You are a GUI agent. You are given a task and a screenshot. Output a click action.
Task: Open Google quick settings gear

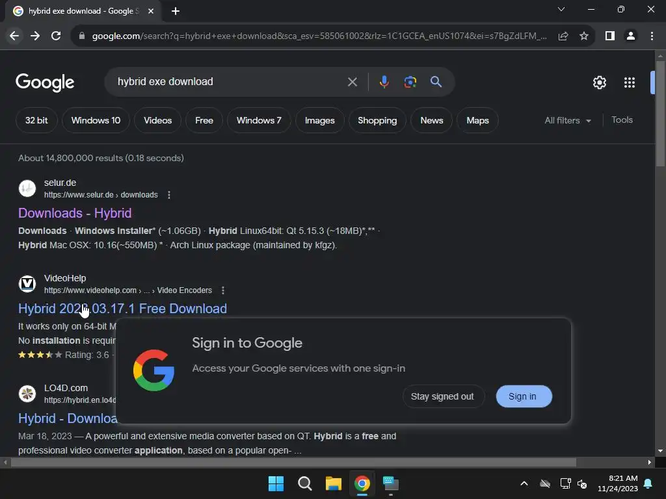pos(599,83)
